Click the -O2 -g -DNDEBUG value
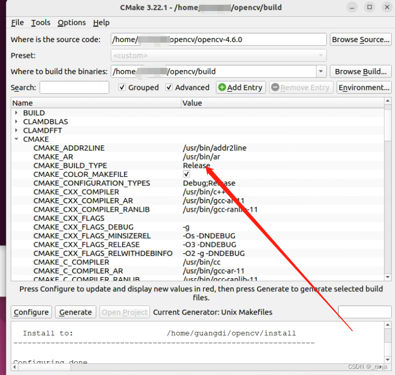The height and width of the screenshot is (375, 395). (x=214, y=253)
